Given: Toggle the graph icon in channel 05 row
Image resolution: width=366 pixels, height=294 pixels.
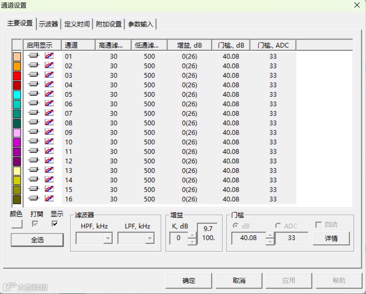Looking at the screenshot, I should click(49, 94).
